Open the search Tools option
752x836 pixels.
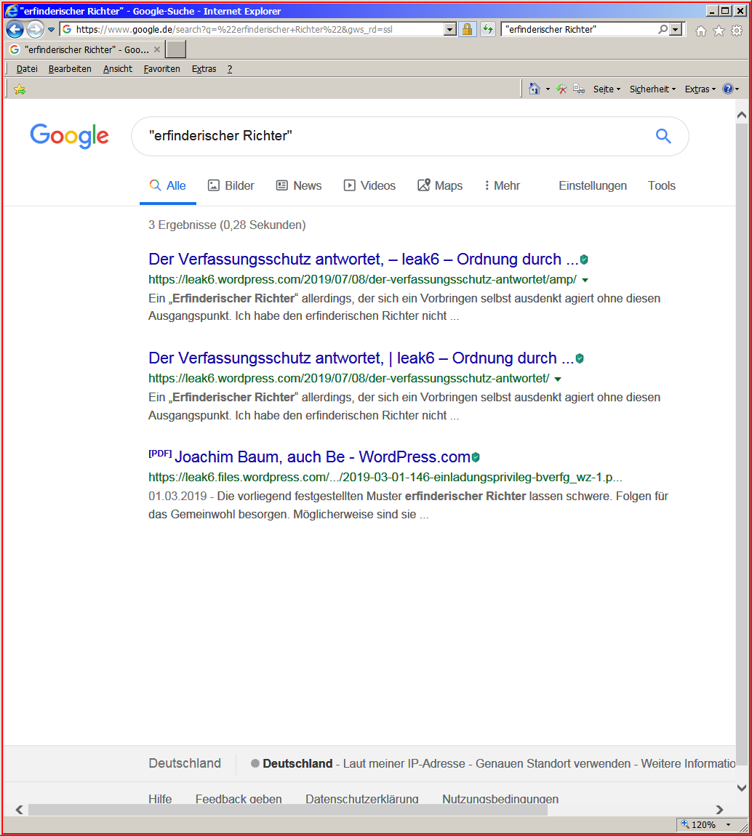pyautogui.click(x=661, y=185)
